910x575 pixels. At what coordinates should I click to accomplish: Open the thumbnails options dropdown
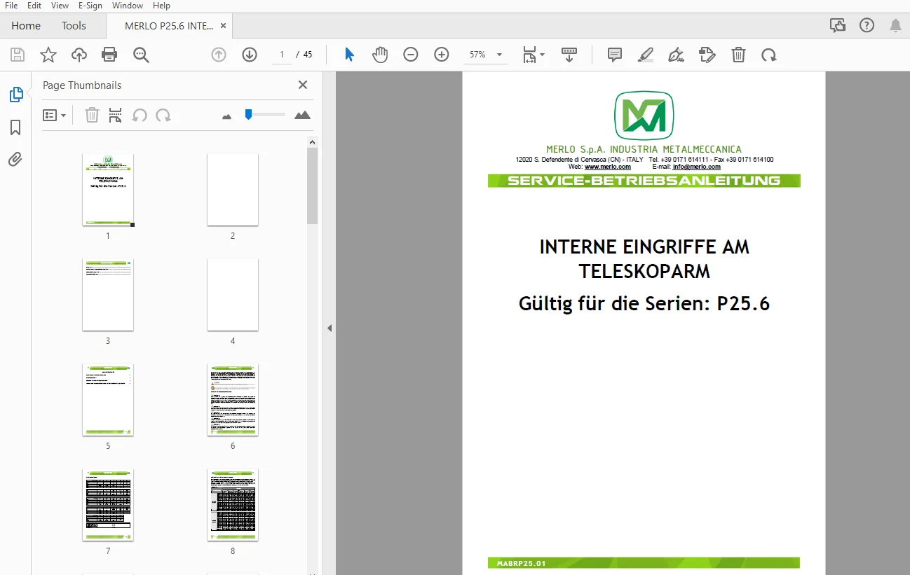click(x=54, y=116)
